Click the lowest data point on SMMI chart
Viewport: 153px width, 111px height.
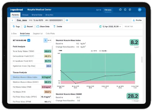click(75, 83)
